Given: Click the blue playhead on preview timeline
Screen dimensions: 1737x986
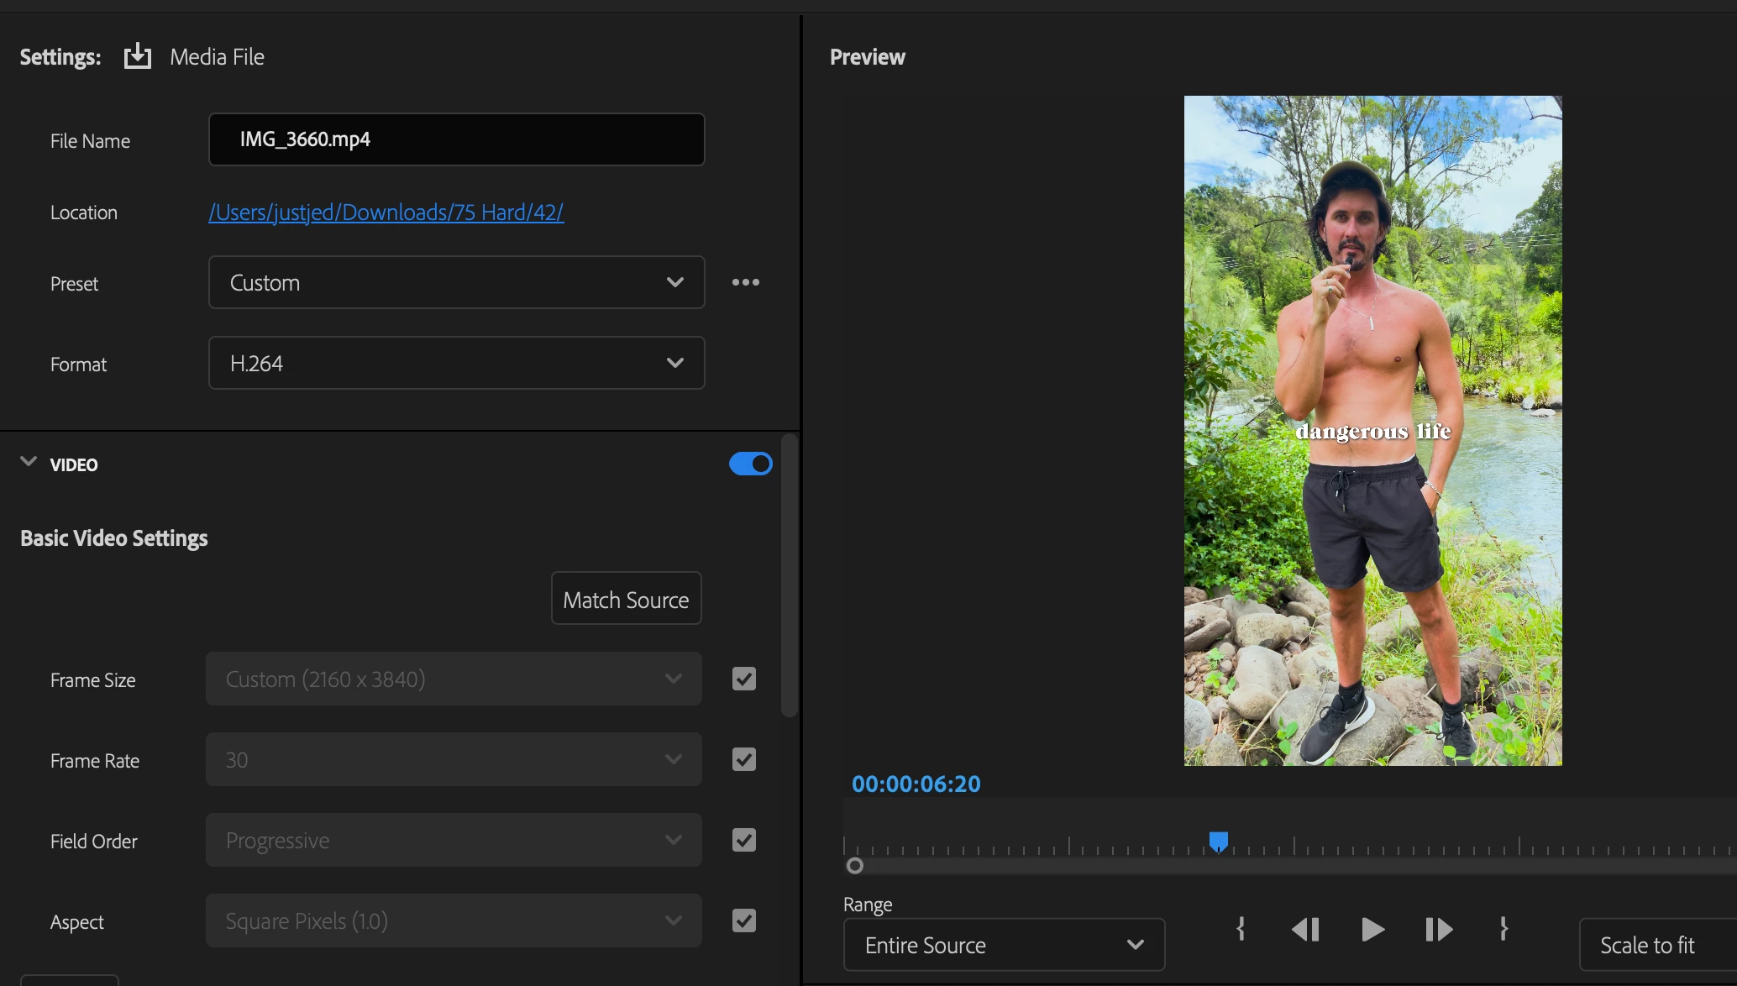Looking at the screenshot, I should 1218,841.
